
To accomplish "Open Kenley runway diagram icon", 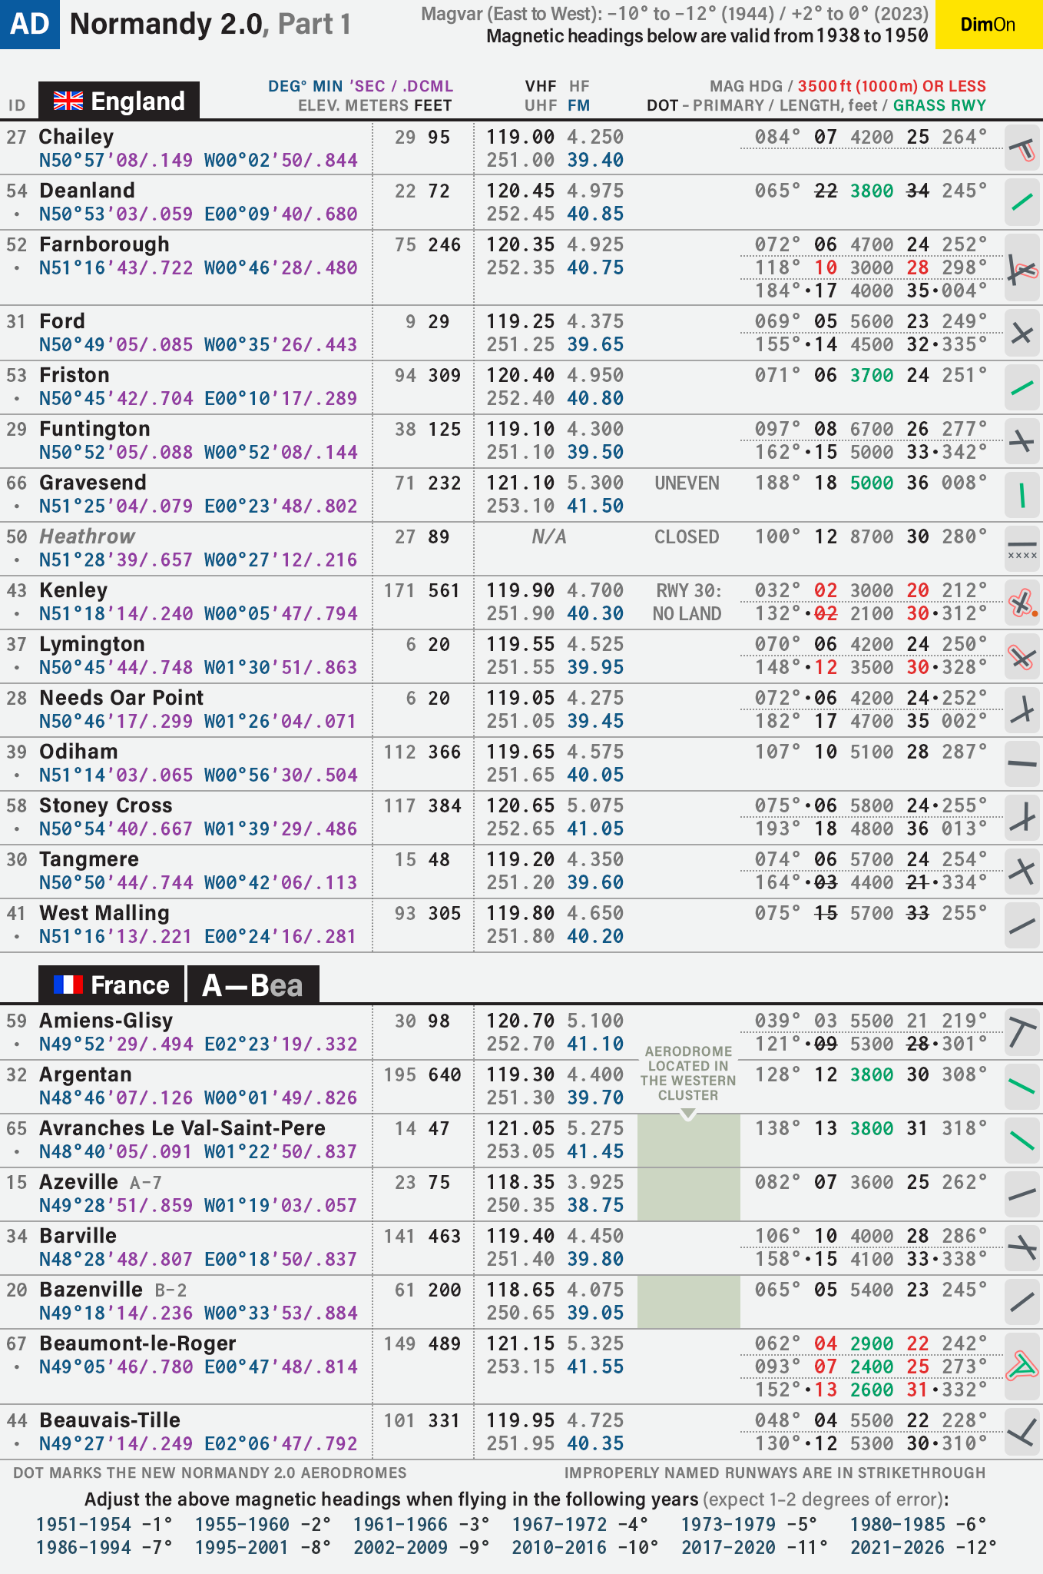I will point(1022,603).
